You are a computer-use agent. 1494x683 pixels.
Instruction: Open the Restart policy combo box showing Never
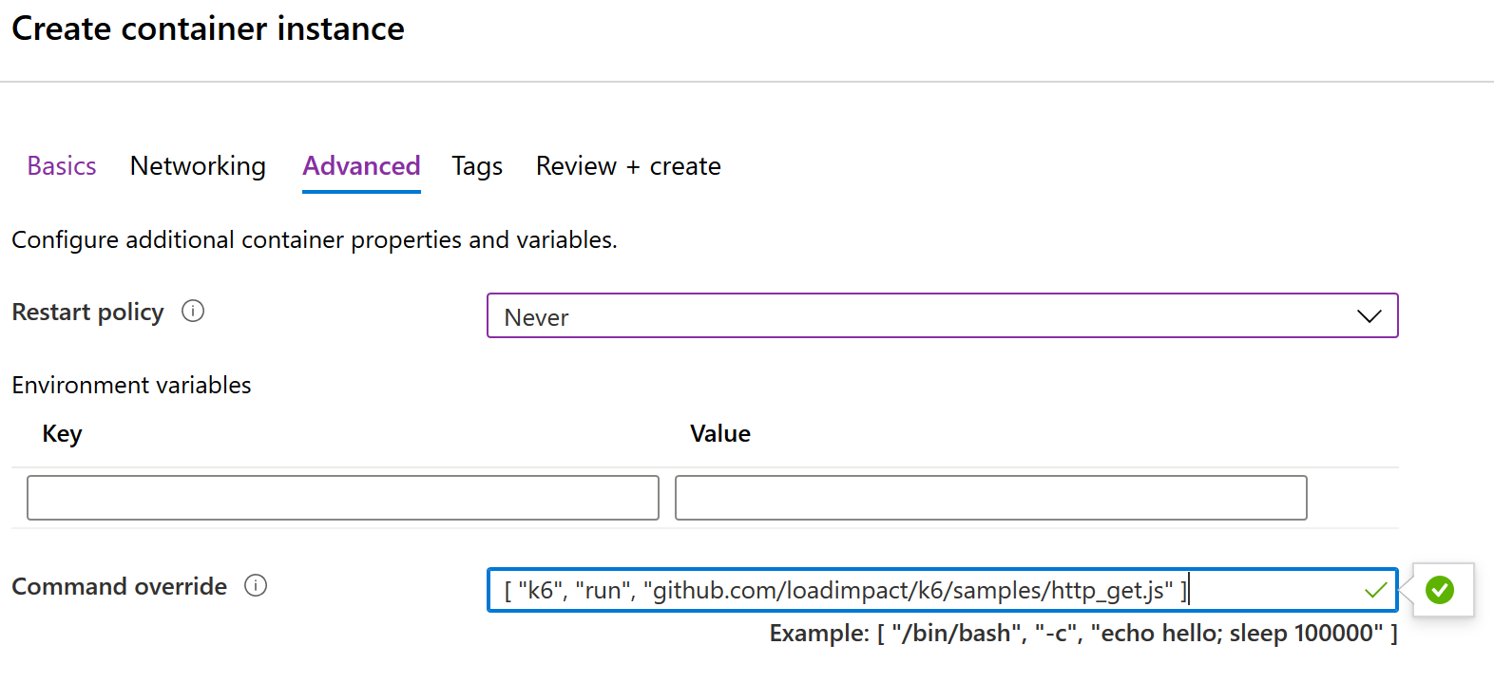(942, 315)
